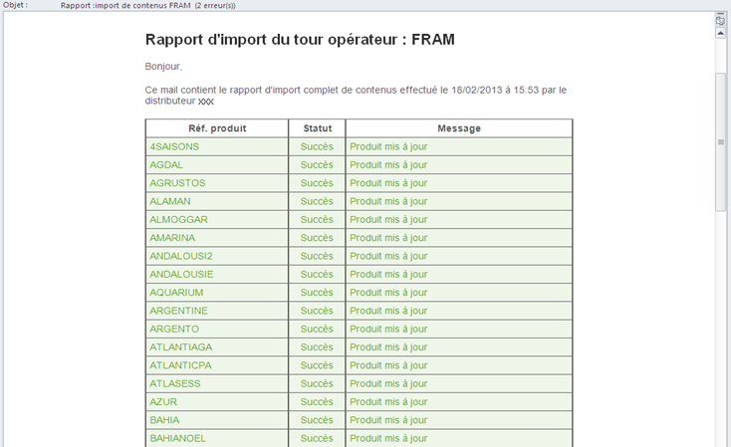Image resolution: width=731 pixels, height=447 pixels.
Task: Click the 'Succès' status in AMARINA row
Action: click(x=317, y=238)
